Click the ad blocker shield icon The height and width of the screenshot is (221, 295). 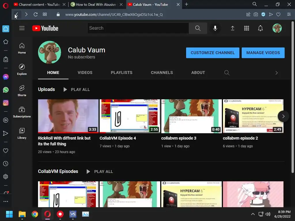tap(263, 14)
